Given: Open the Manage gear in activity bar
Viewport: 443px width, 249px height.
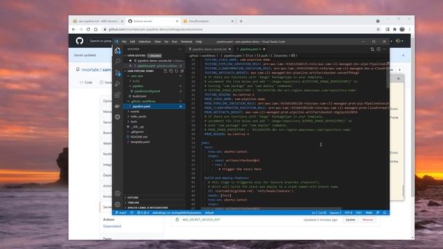Looking at the screenshot, I should point(118,205).
